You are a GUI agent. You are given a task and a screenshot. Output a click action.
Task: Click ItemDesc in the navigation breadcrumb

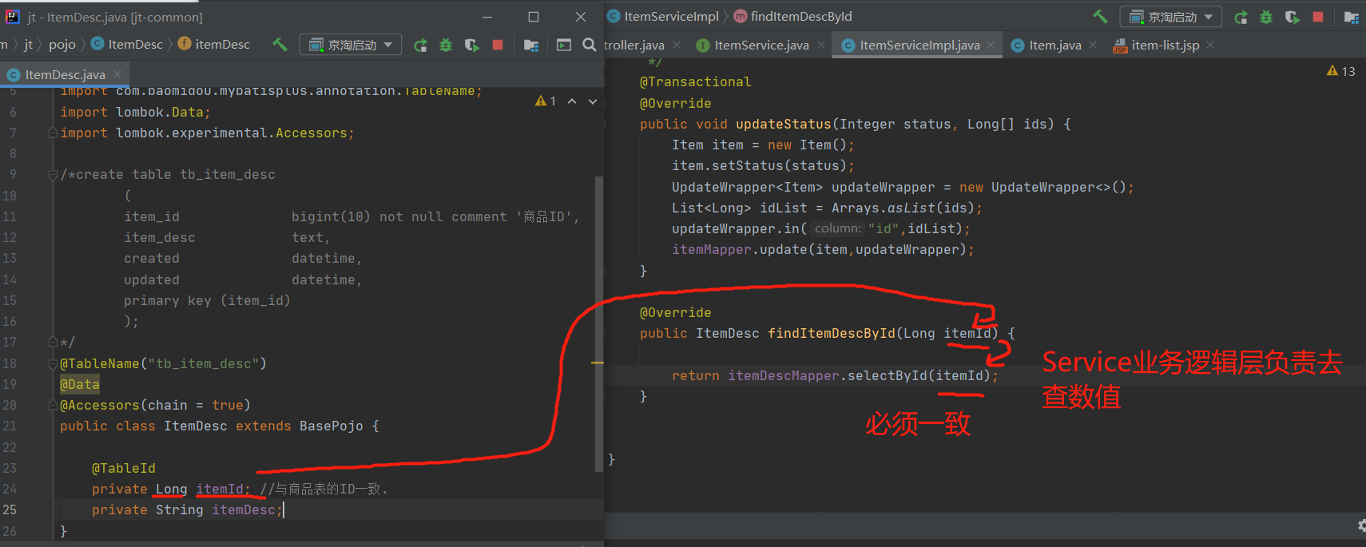tap(135, 45)
